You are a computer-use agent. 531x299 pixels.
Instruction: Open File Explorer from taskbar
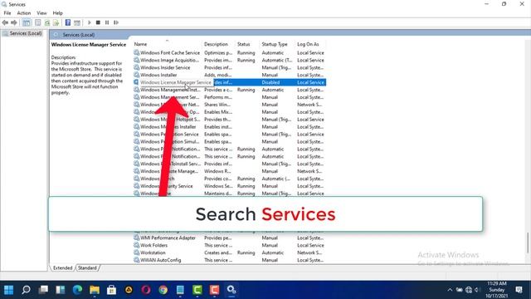point(95,290)
